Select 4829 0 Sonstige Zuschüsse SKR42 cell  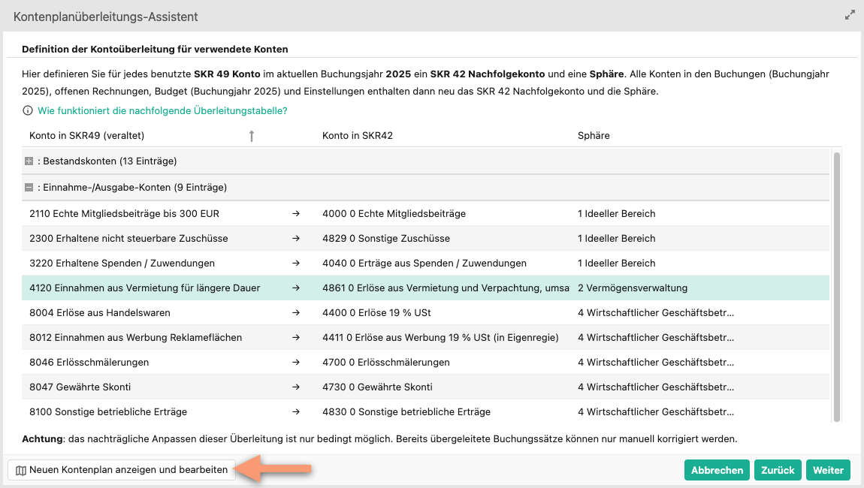(x=386, y=239)
